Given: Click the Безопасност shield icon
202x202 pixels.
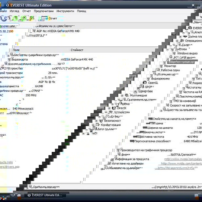Looking at the screenshot, I should click(x=101, y=121).
